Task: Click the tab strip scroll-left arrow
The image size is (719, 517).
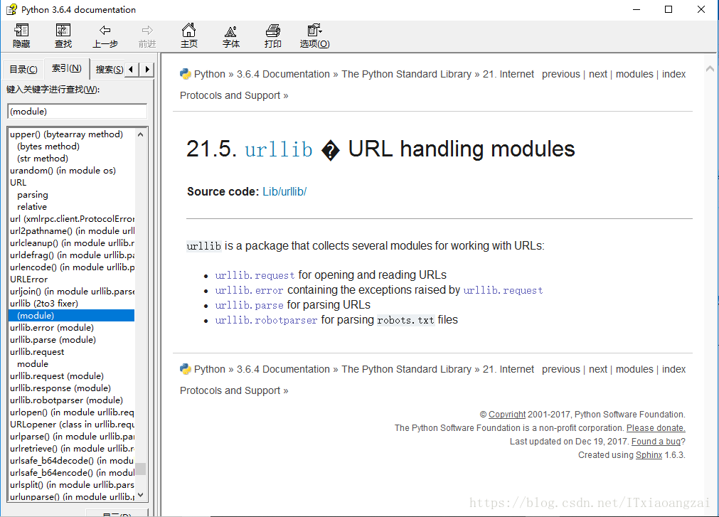Action: click(x=132, y=69)
